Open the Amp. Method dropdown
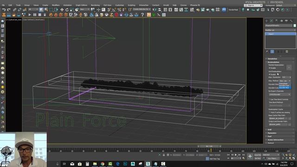Viewport: 297px width, 167px height. [285, 81]
